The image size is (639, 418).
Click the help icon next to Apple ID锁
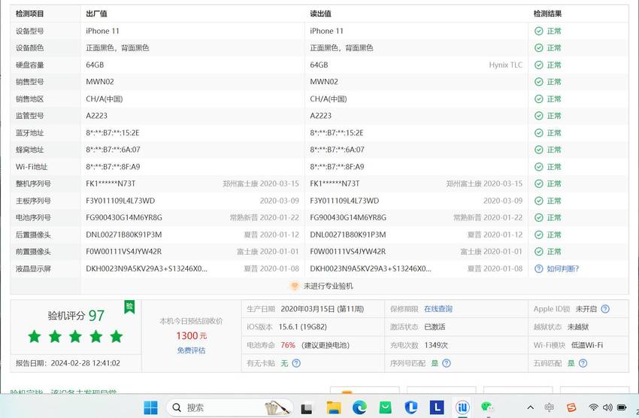(x=605, y=309)
